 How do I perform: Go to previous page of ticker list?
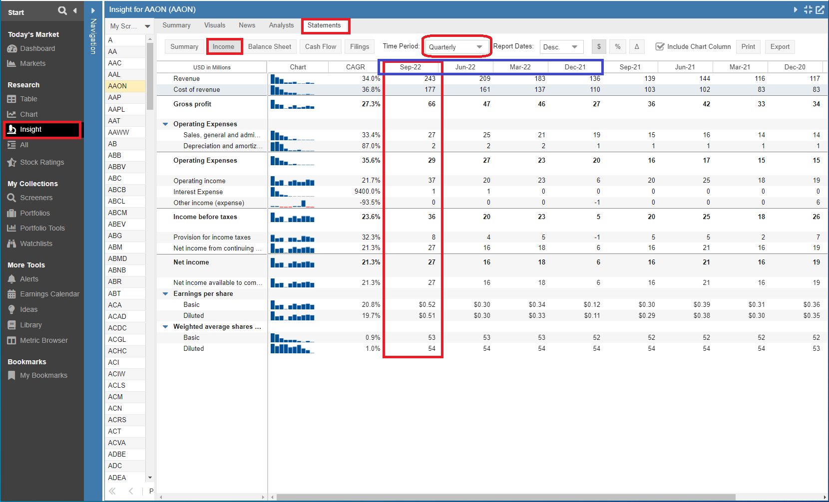131,491
